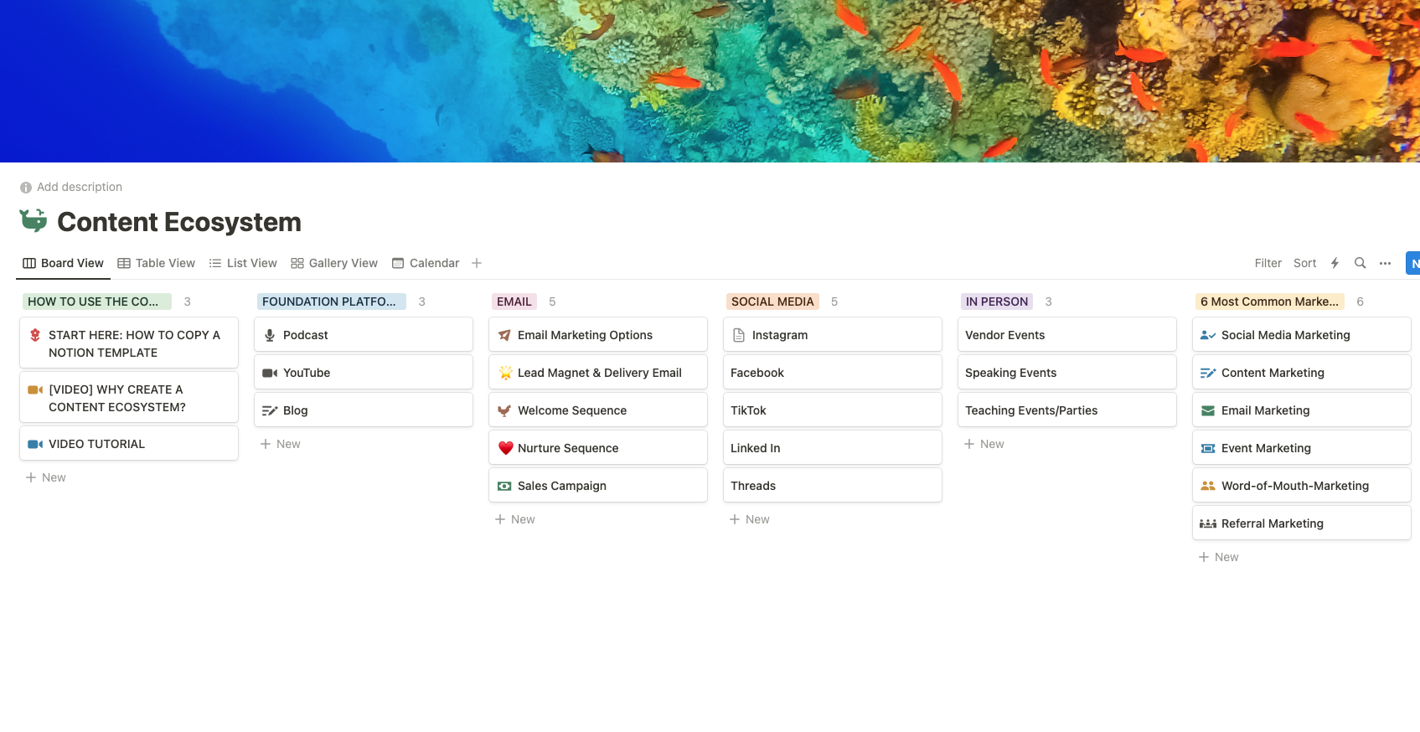Add a new card under SOCIAL MEDIA column

[750, 519]
